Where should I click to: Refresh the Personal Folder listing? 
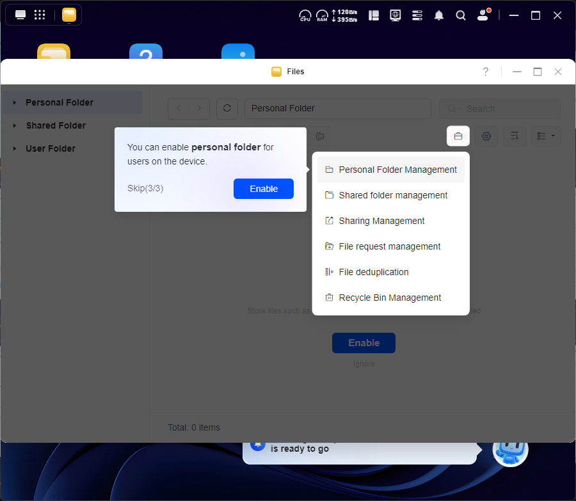pos(227,109)
